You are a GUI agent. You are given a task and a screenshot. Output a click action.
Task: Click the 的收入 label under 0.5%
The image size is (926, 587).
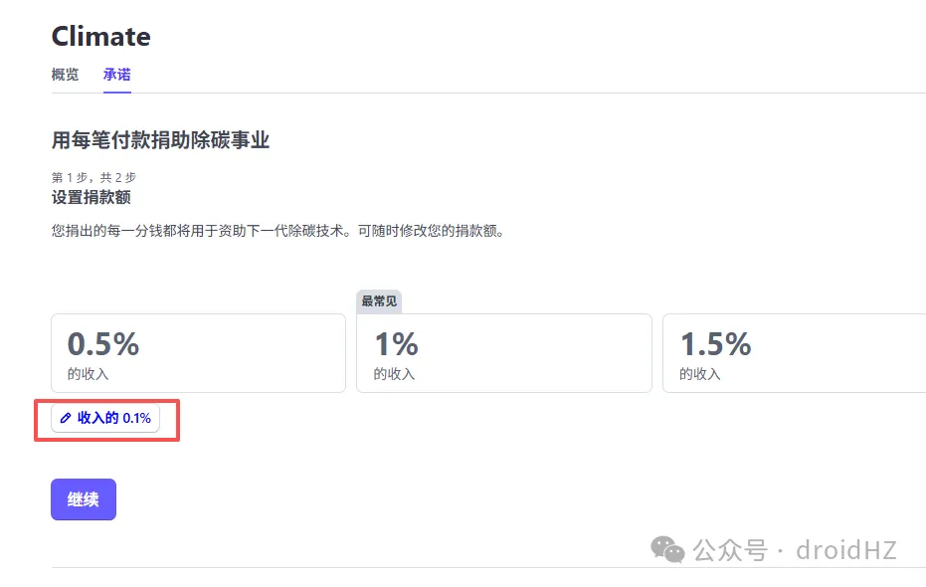88,375
